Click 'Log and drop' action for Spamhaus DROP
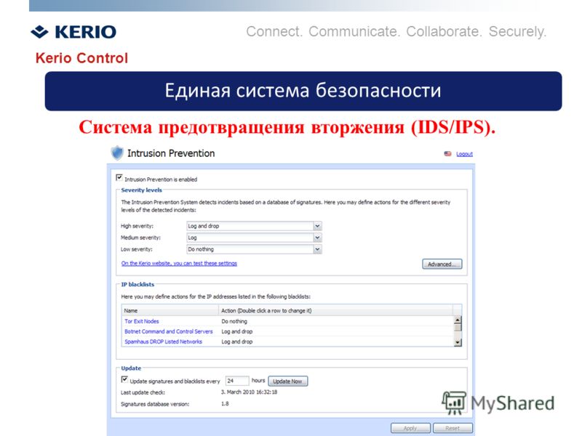Image resolution: width=582 pixels, height=436 pixels. (237, 342)
